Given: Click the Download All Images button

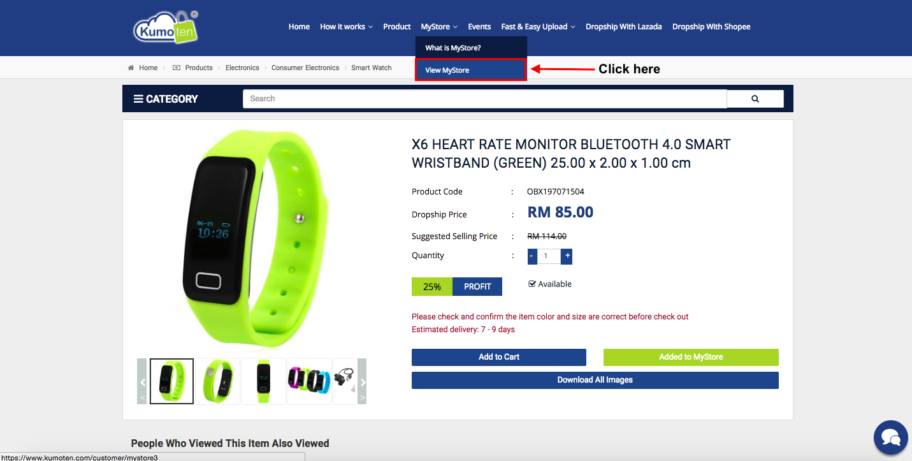Looking at the screenshot, I should pyautogui.click(x=595, y=380).
